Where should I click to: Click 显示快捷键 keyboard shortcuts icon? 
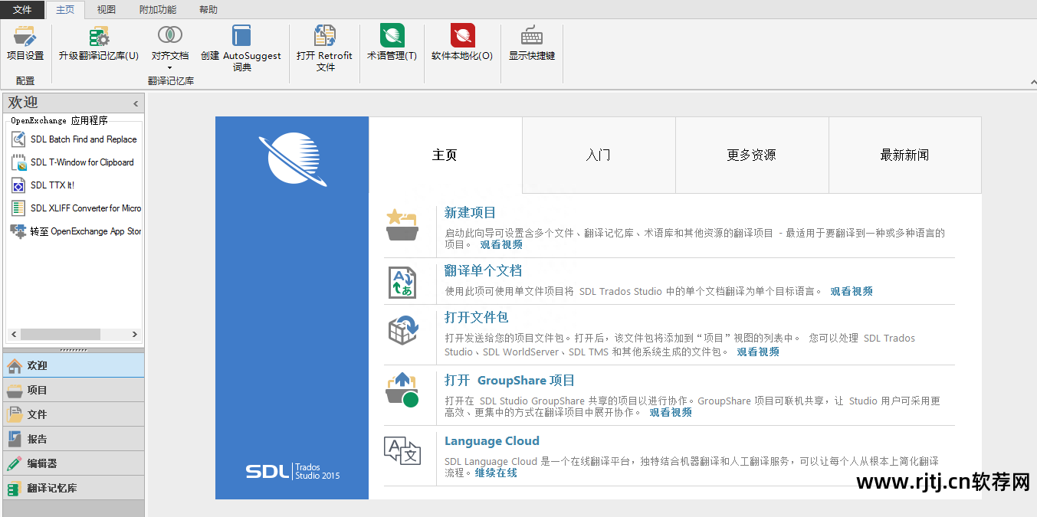pyautogui.click(x=532, y=37)
